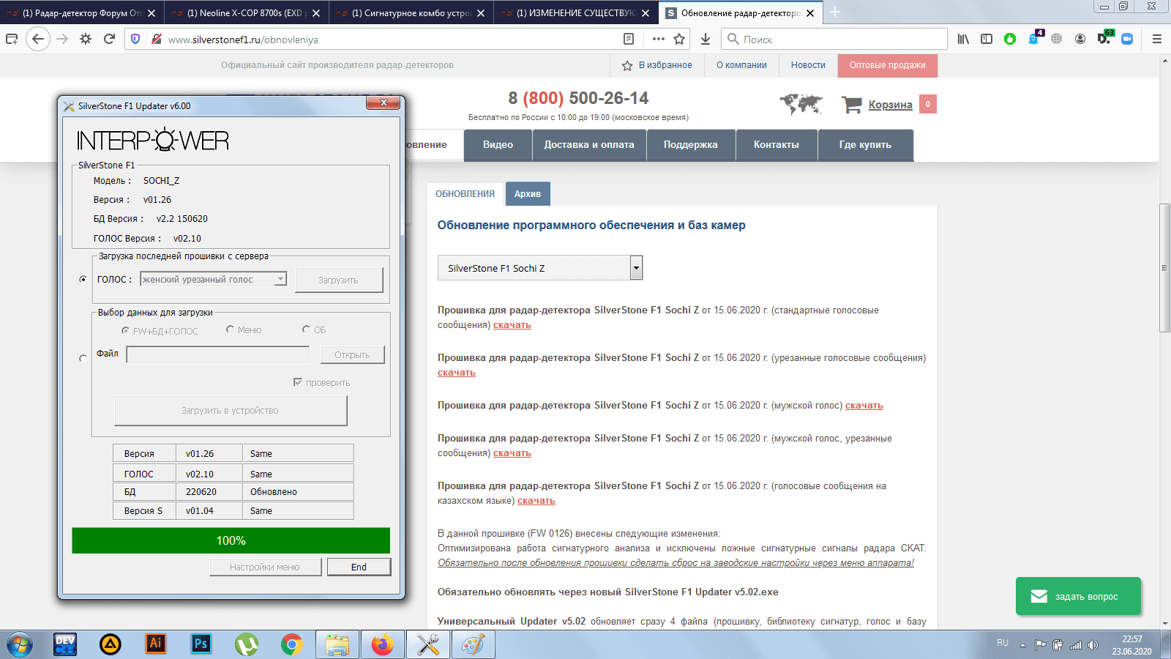Focus the Поиск search box in Firefox
This screenshot has width=1171, height=659.
point(834,39)
